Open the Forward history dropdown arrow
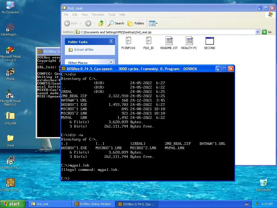Viewport: 277px width, 208px height. pos(94,23)
